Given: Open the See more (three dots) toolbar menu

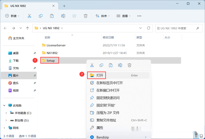Looking at the screenshot, I should (x=139, y=16).
